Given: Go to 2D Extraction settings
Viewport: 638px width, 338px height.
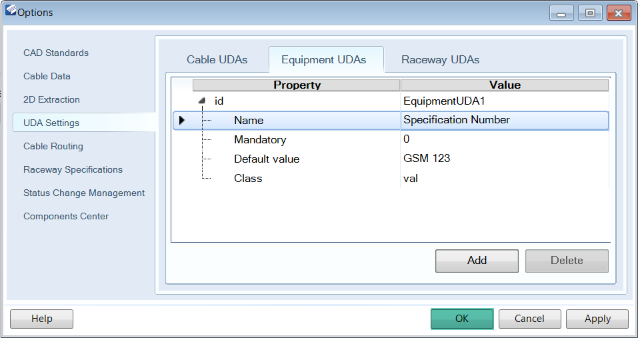Looking at the screenshot, I should click(x=52, y=99).
